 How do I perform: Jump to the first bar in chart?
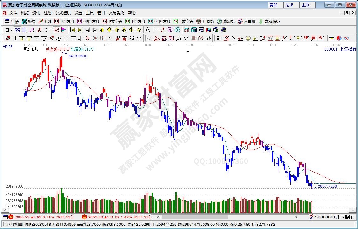click(73, 30)
